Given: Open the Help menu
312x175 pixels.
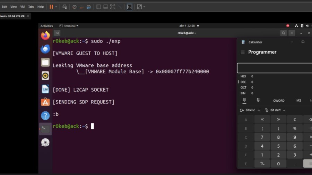Looking at the screenshot, I should coord(41,7).
